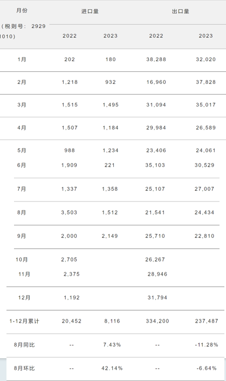Select the 8月环比 value 42.14%

[x=112, y=369]
